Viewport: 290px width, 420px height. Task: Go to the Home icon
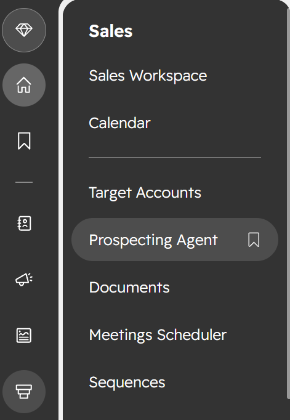[x=24, y=85]
